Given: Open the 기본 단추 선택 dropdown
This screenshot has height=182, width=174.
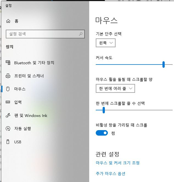Looking at the screenshot, I should [x=106, y=43].
